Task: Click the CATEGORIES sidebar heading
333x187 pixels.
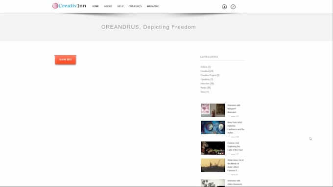Action: [209, 57]
